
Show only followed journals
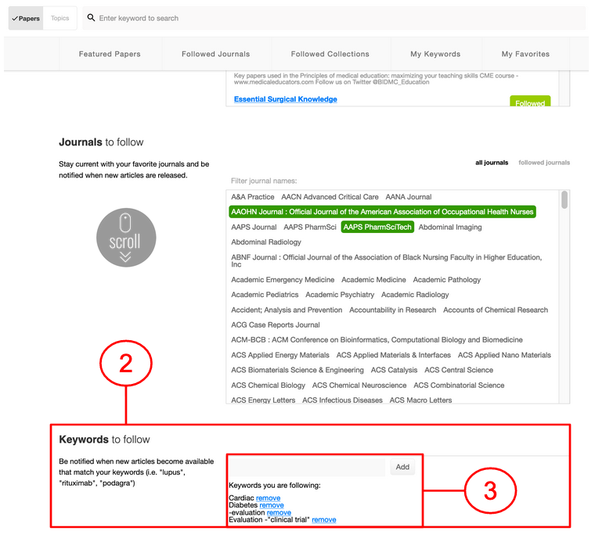pyautogui.click(x=543, y=163)
